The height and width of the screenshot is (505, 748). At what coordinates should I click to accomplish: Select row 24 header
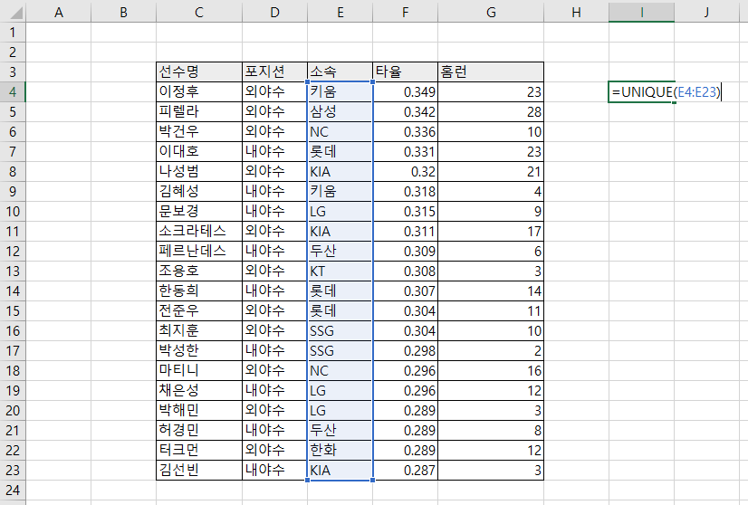(13, 491)
